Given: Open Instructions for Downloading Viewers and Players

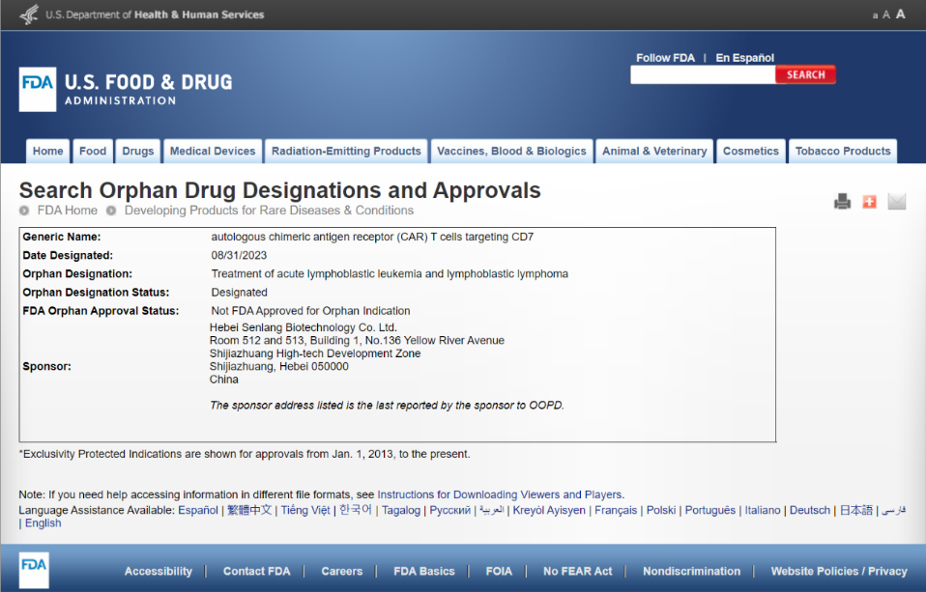Looking at the screenshot, I should point(501,494).
